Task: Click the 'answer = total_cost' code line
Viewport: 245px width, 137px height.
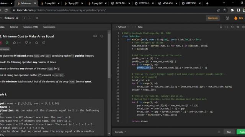Action: click(144, 90)
